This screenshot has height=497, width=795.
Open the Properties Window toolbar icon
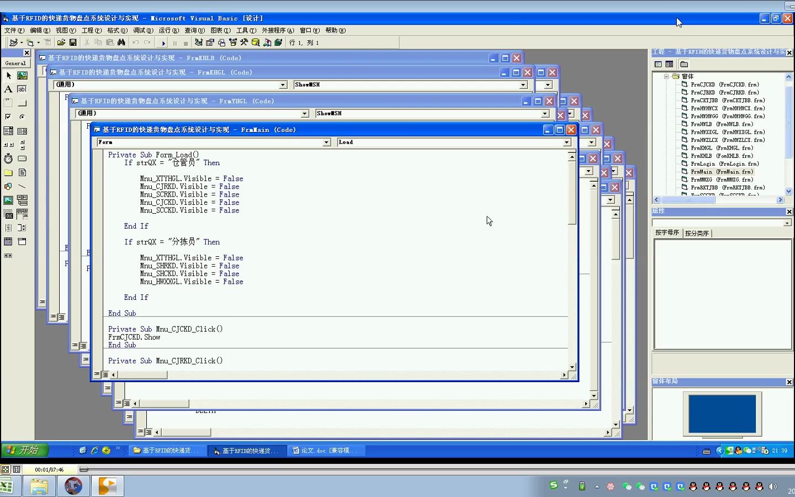[210, 43]
